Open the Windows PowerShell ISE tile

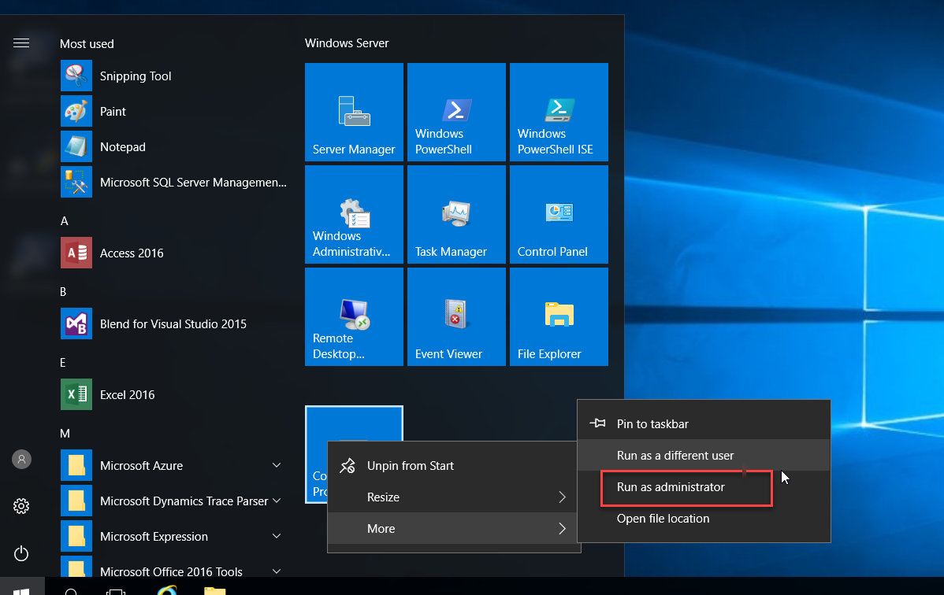[x=559, y=112]
